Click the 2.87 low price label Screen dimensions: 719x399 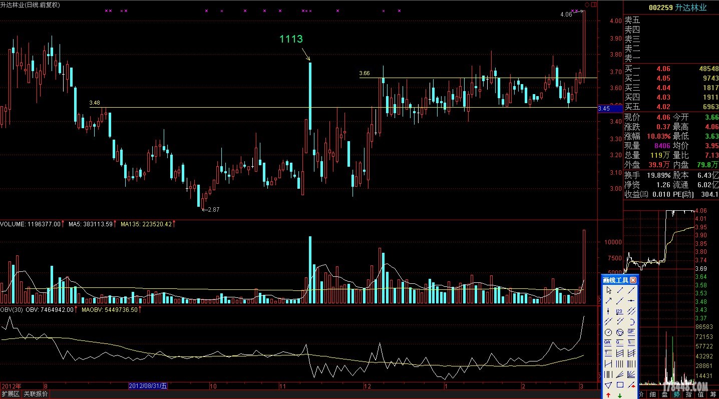tap(213, 210)
